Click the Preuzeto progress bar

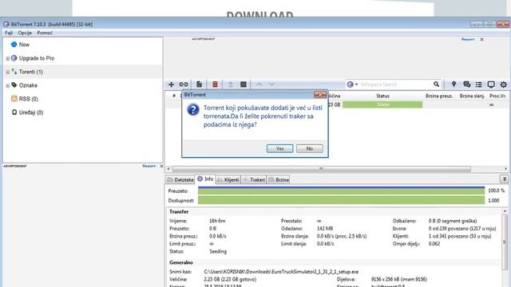pos(341,191)
